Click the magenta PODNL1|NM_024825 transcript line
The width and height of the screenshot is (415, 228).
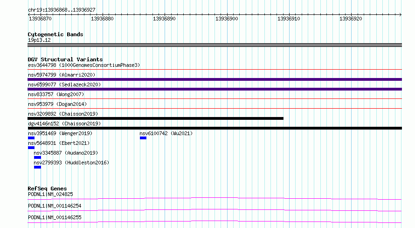214,198
